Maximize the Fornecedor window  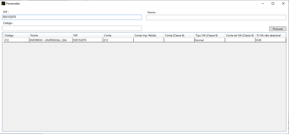click(x=273, y=4)
